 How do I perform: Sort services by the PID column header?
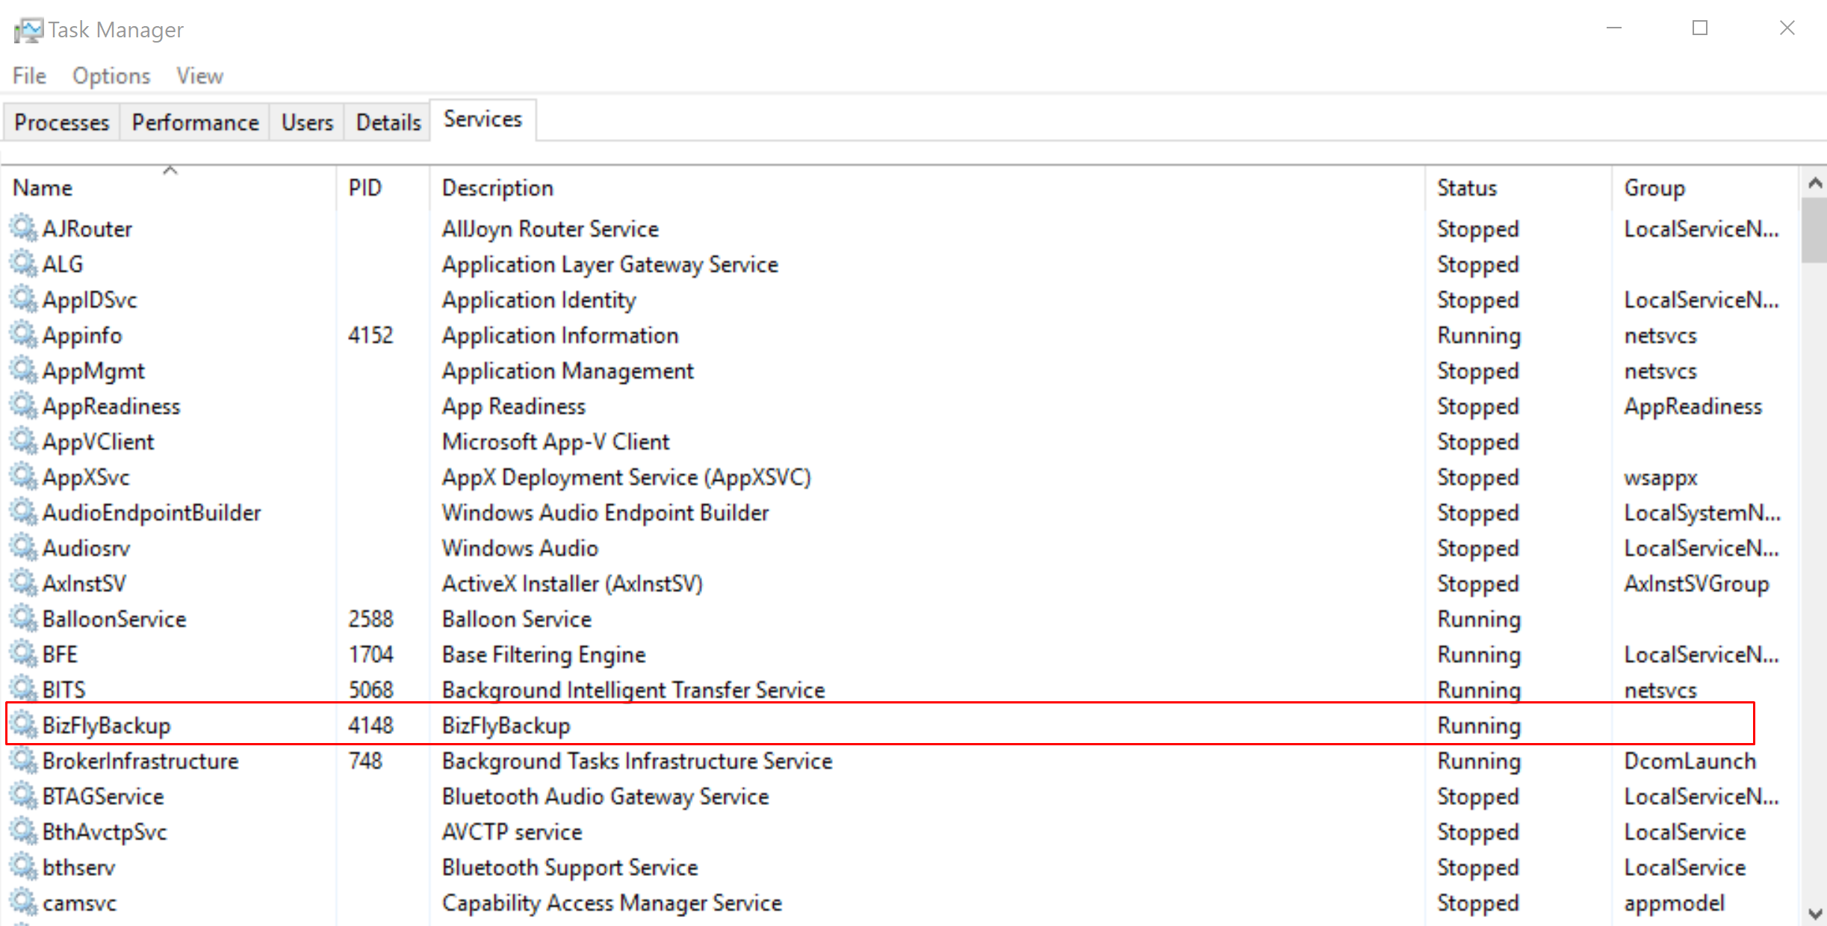[382, 187]
